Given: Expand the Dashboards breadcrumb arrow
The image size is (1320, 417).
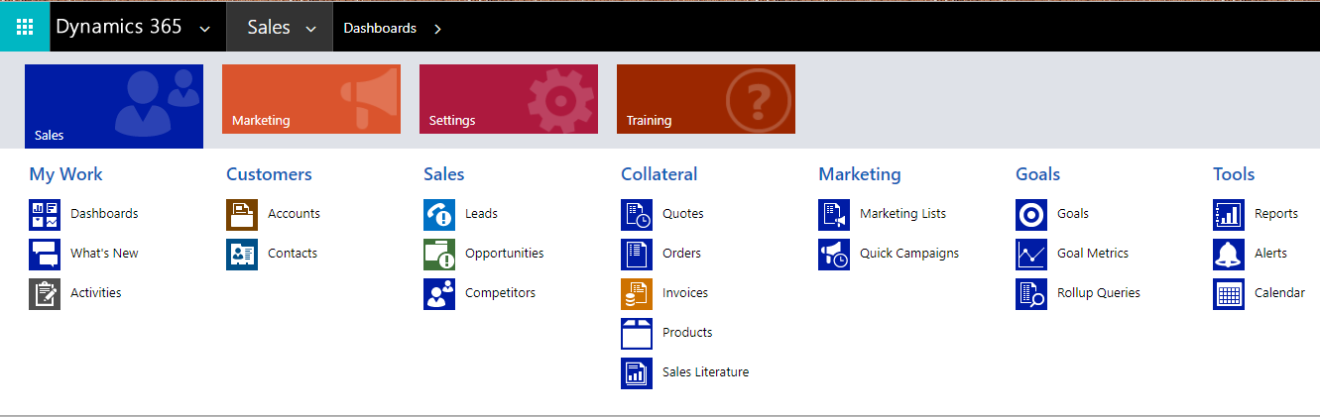Looking at the screenshot, I should coord(437,29).
